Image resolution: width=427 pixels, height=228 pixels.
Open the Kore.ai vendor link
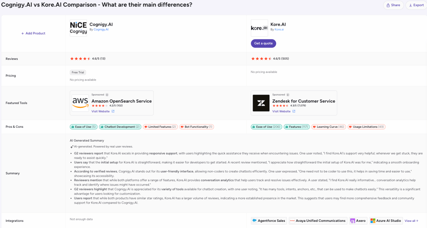pos(279,30)
